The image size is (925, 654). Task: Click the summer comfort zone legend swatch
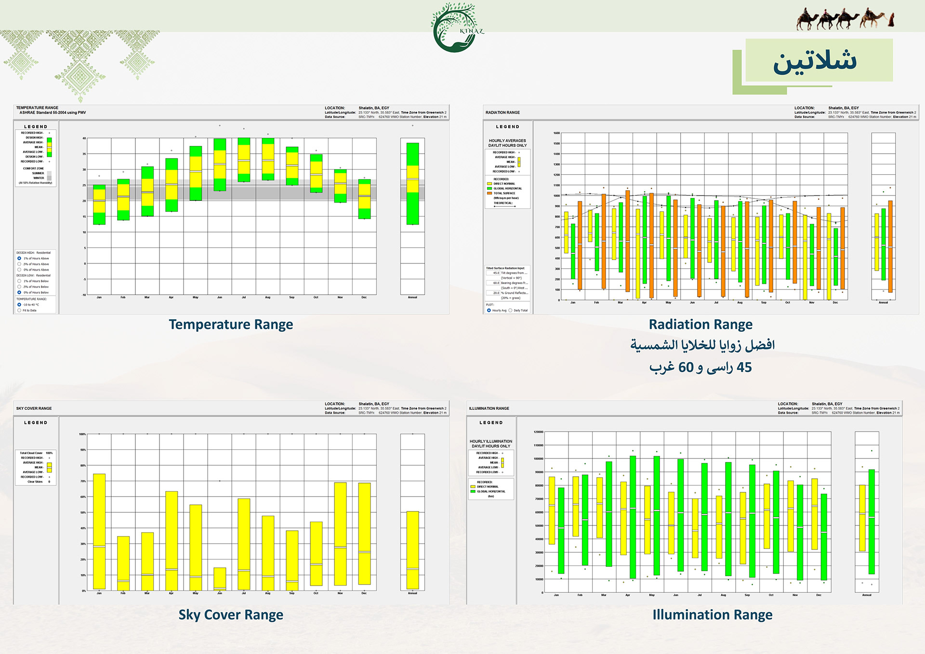[49, 173]
